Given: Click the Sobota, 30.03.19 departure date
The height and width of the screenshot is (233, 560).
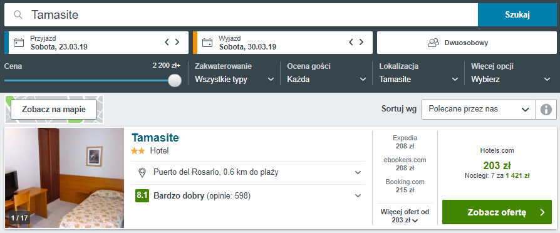Looking at the screenshot, I should tap(247, 47).
